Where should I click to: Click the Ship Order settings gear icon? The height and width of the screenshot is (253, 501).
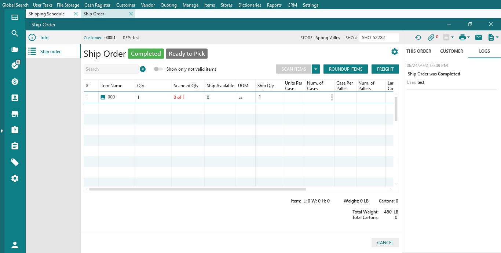395,52
